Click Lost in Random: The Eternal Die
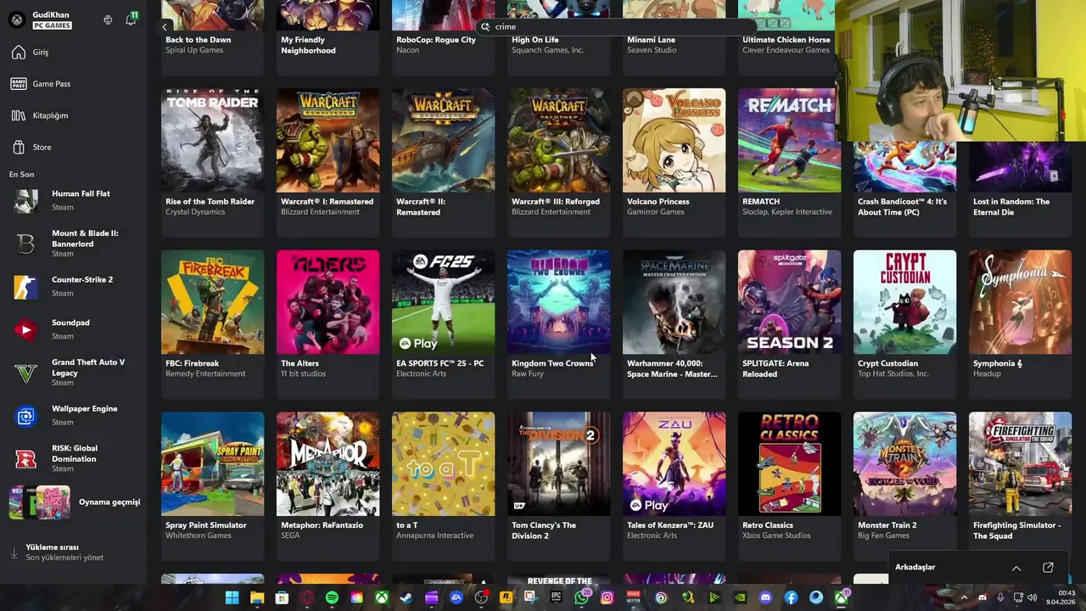The image size is (1086, 611). [x=1011, y=207]
